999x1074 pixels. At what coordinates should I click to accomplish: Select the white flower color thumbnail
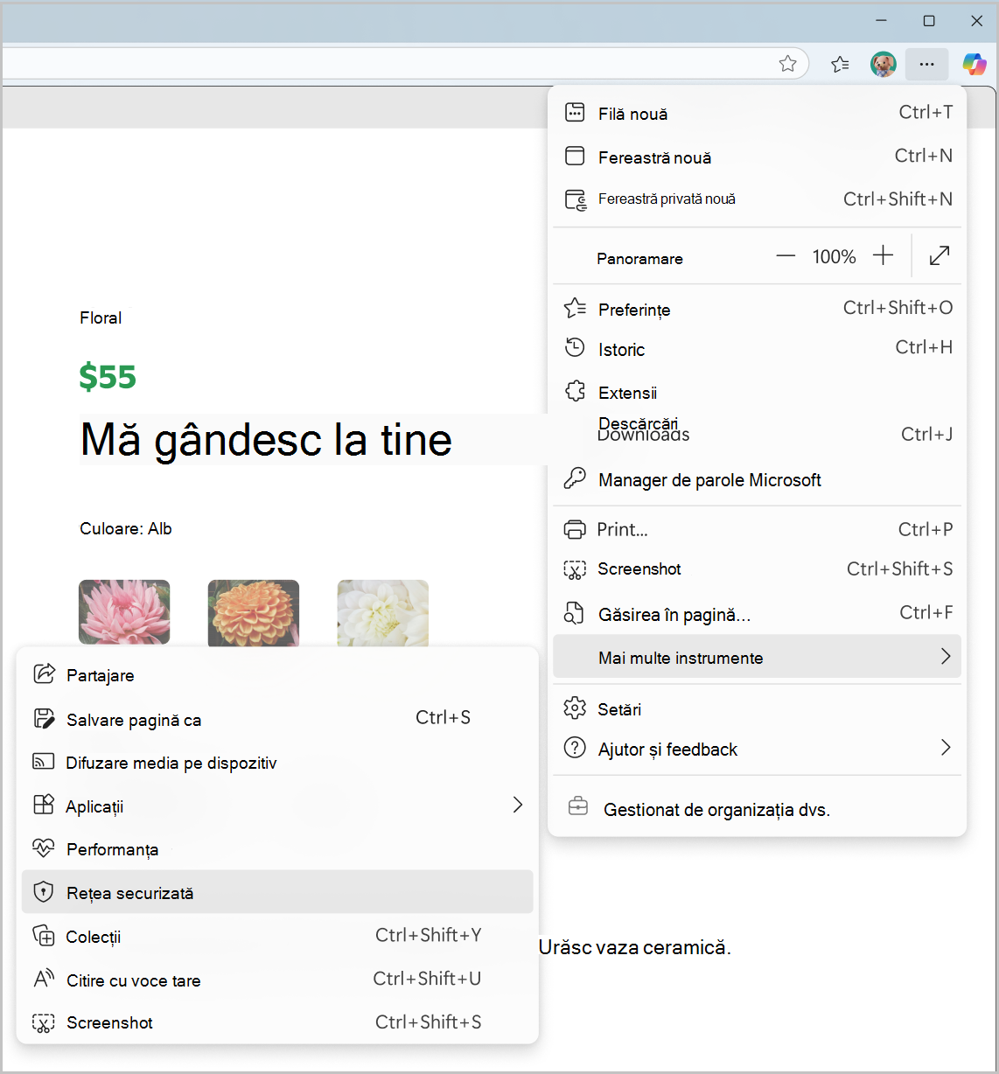[383, 613]
